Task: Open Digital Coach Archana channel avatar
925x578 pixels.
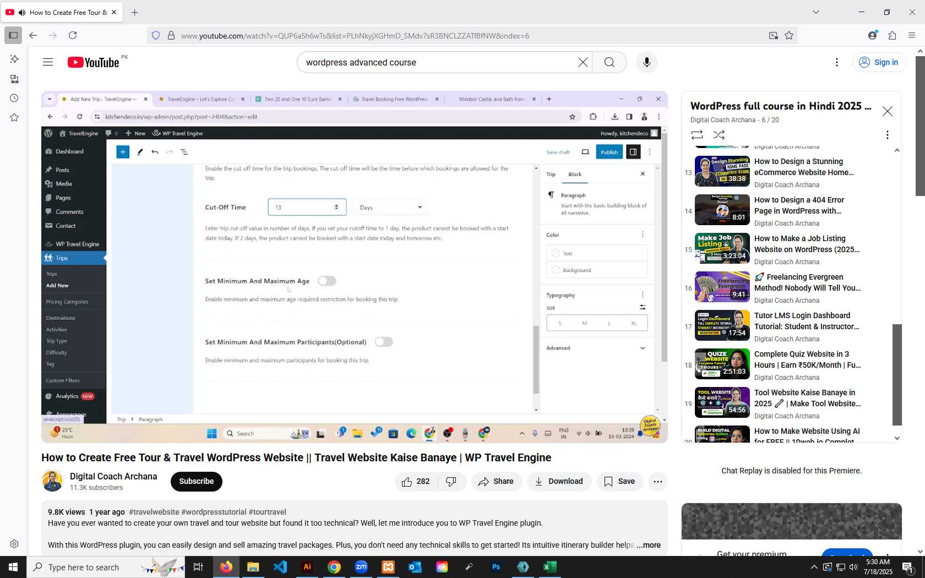Action: tap(52, 481)
